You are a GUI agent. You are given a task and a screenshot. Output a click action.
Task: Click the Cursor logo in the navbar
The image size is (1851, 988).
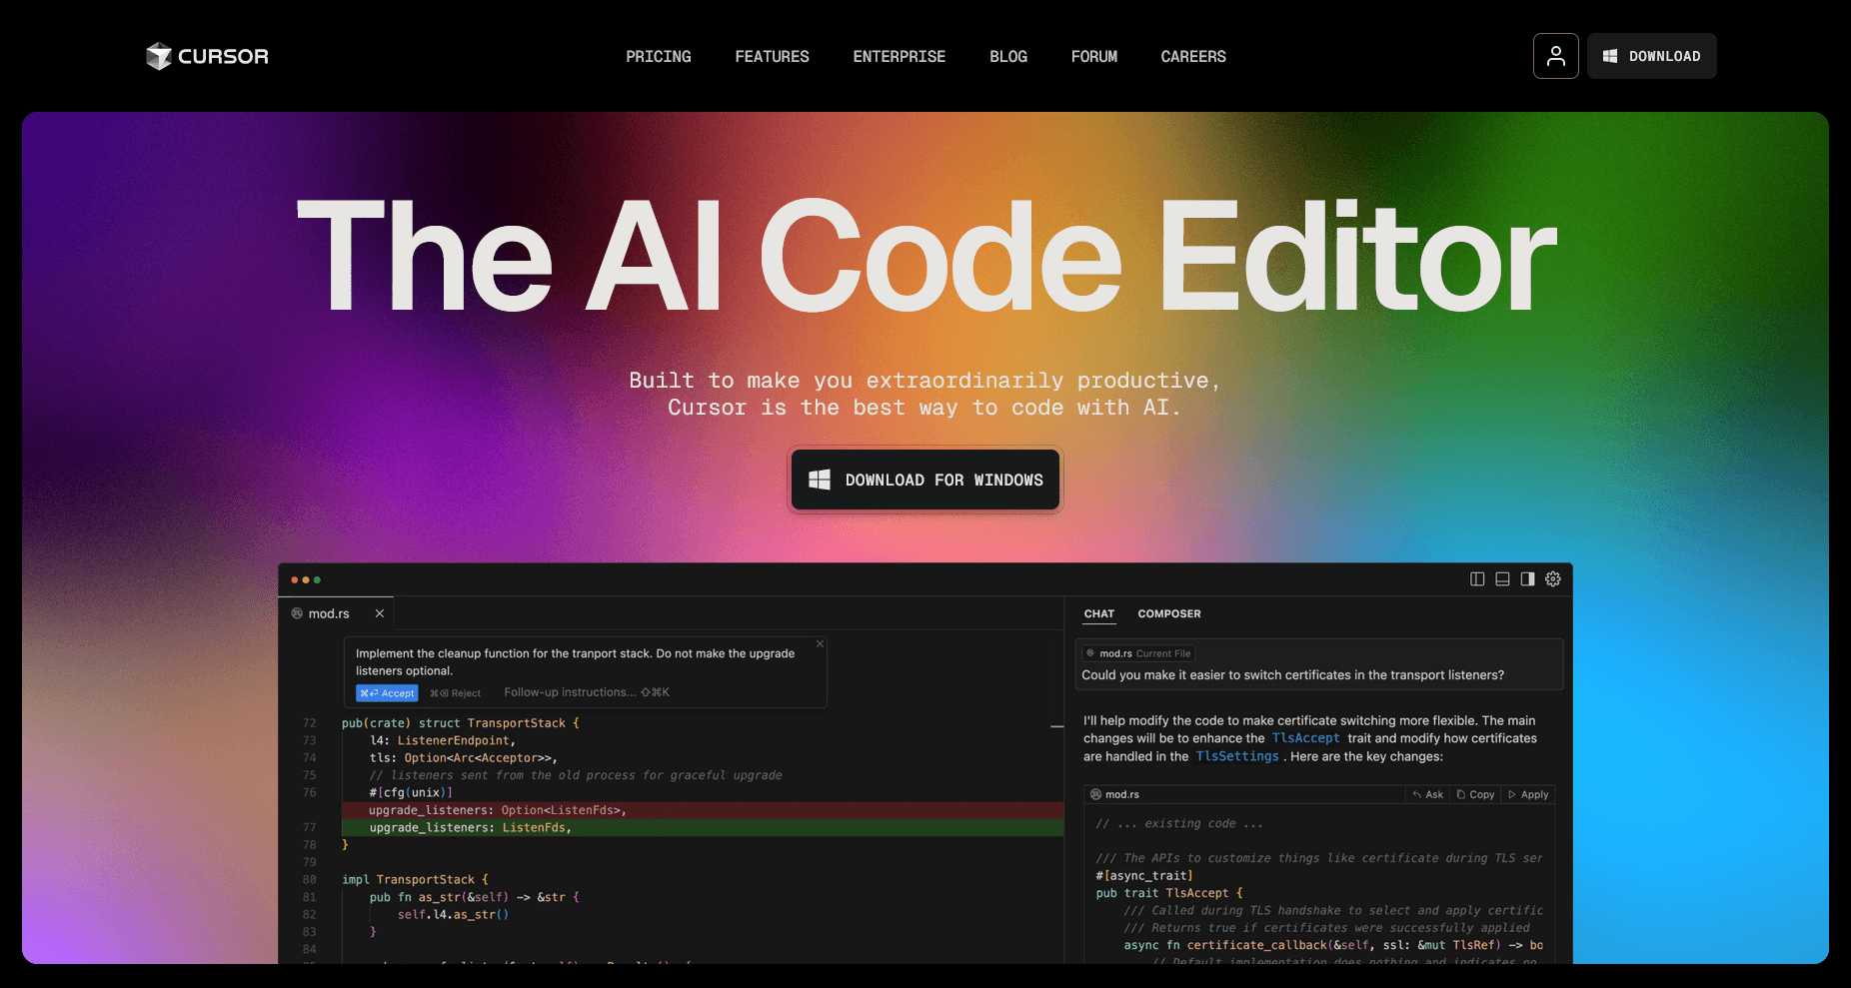click(206, 56)
